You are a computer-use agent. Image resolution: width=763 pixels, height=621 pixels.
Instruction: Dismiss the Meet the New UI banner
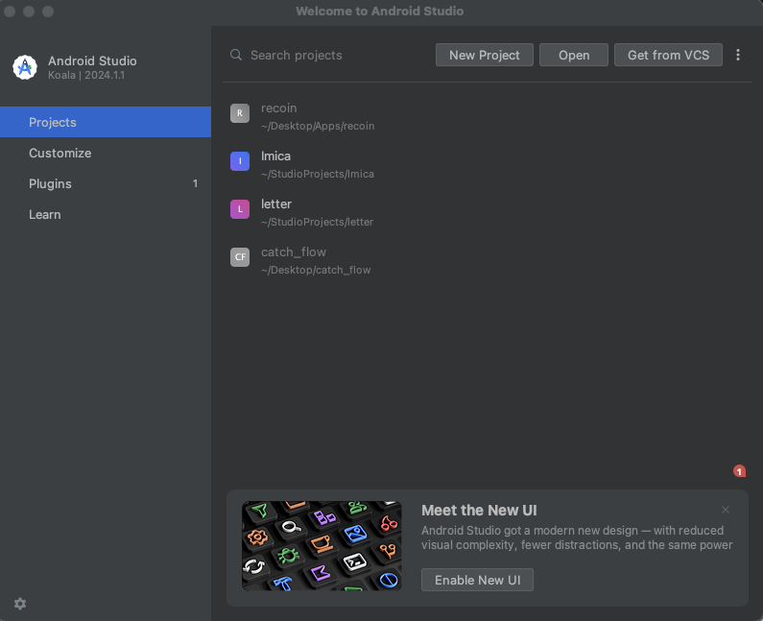pos(725,510)
